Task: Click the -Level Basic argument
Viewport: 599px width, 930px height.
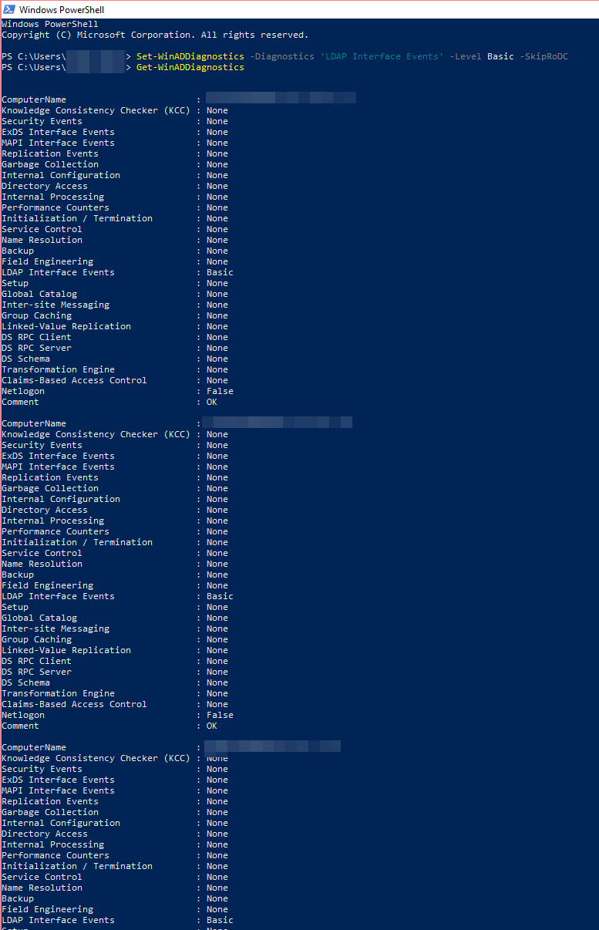Action: pyautogui.click(x=480, y=56)
